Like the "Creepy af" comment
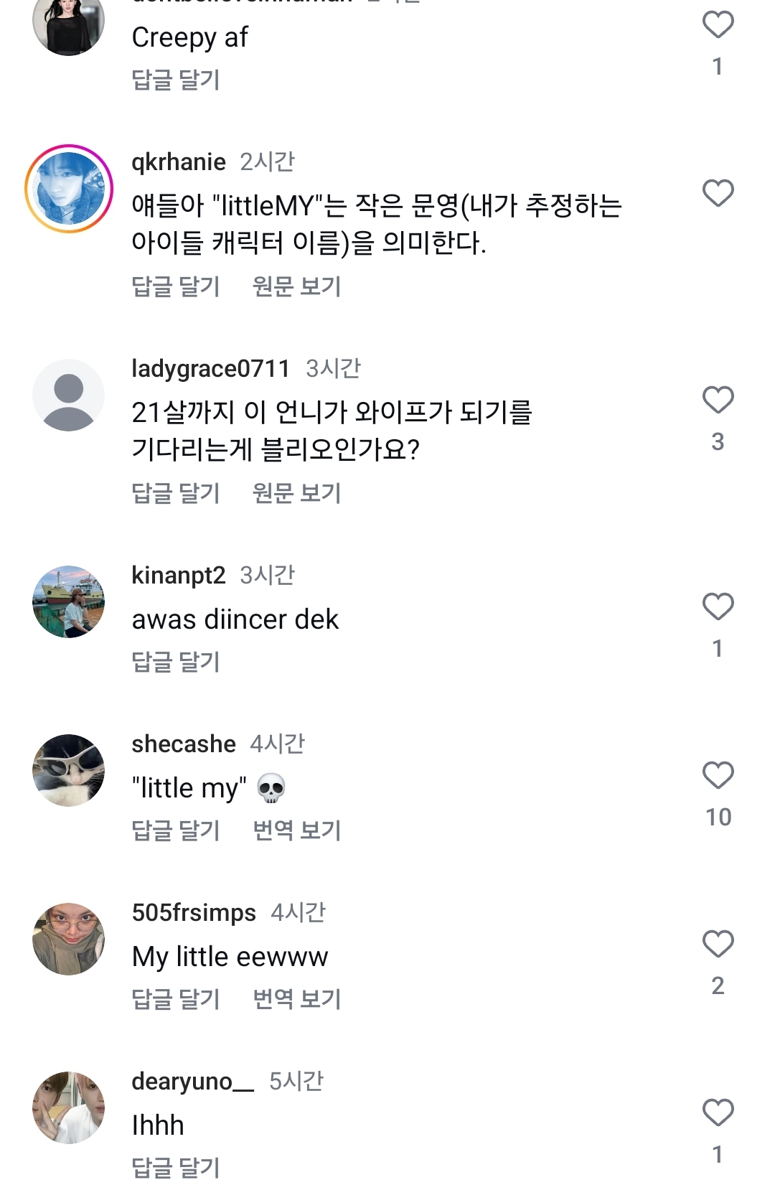 [718, 25]
